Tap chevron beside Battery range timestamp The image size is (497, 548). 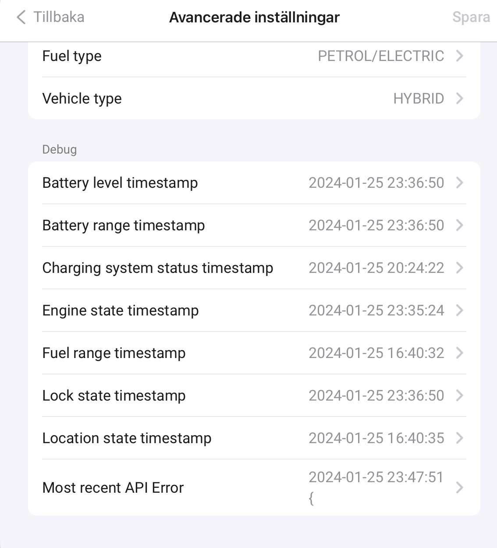click(459, 226)
